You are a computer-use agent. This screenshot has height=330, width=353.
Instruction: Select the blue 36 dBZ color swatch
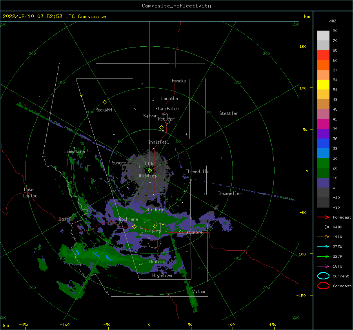pos(323,143)
